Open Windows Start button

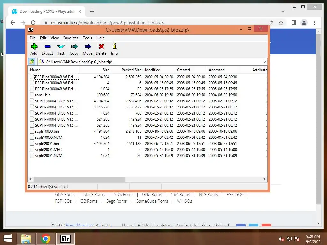click(x=8, y=239)
